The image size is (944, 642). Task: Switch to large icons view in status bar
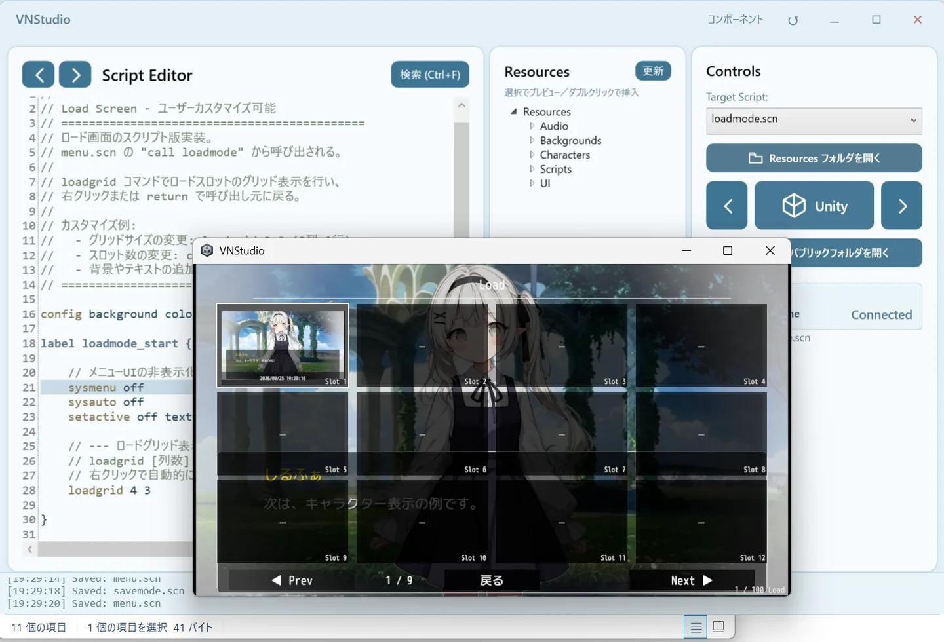(x=718, y=627)
